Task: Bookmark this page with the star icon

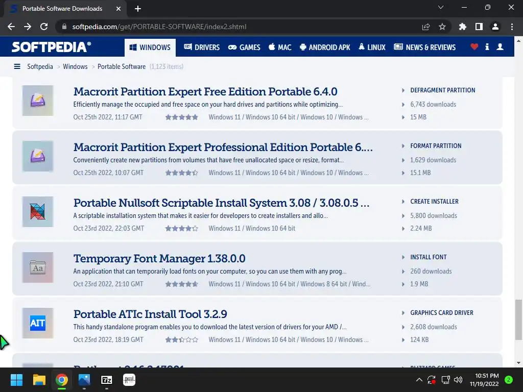Action: click(442, 27)
